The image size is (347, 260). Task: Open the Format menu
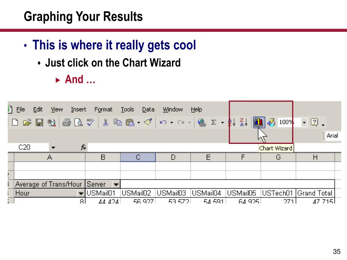pos(103,109)
